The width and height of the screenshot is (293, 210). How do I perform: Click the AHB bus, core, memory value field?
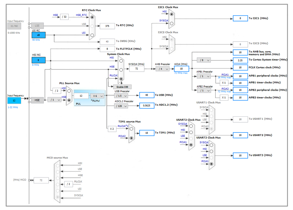[x=240, y=53]
